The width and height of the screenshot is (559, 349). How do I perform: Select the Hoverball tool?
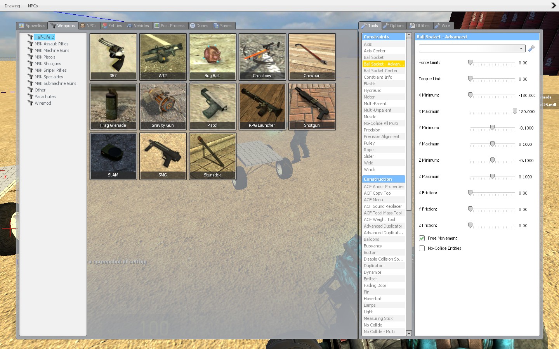pos(384,299)
